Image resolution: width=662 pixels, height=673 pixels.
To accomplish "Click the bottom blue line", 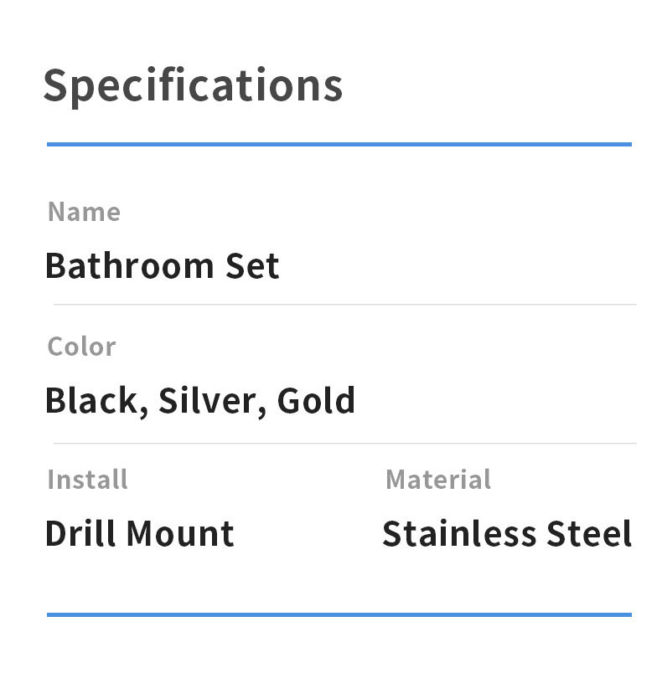I will pos(339,614).
